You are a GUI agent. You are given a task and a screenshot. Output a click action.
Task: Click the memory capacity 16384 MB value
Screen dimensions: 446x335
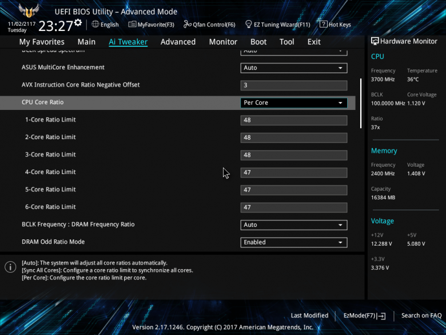383,198
